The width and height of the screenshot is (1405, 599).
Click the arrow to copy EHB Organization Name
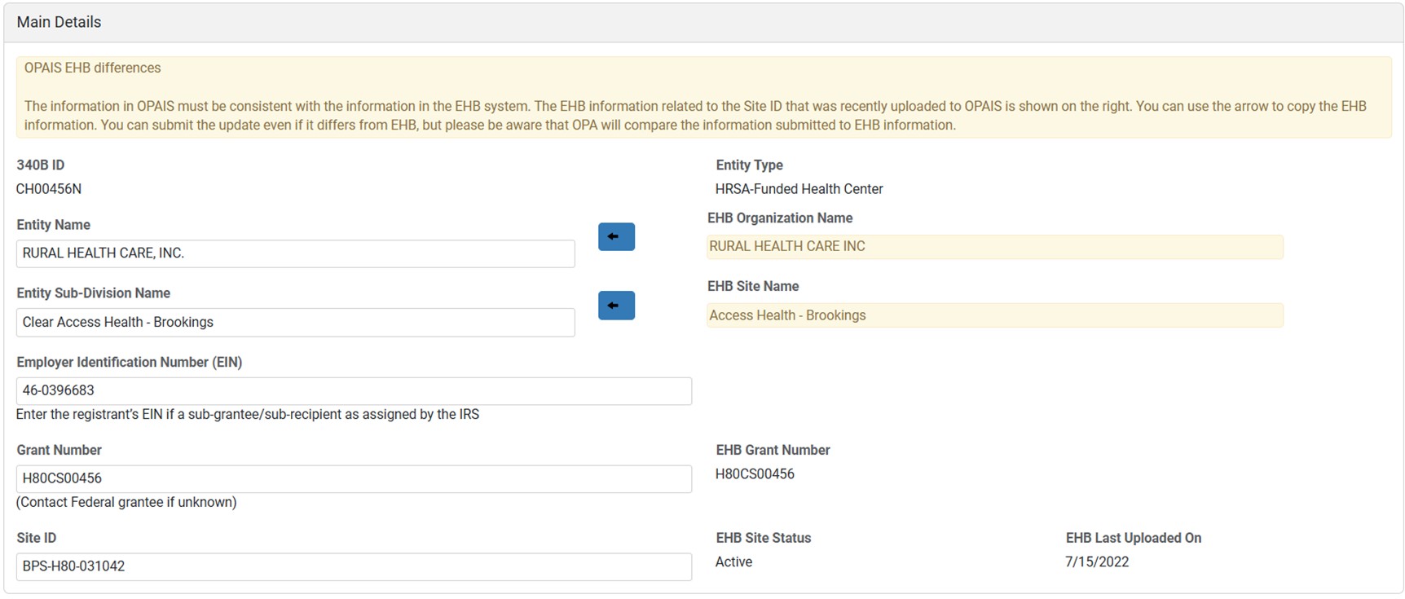[x=616, y=237]
